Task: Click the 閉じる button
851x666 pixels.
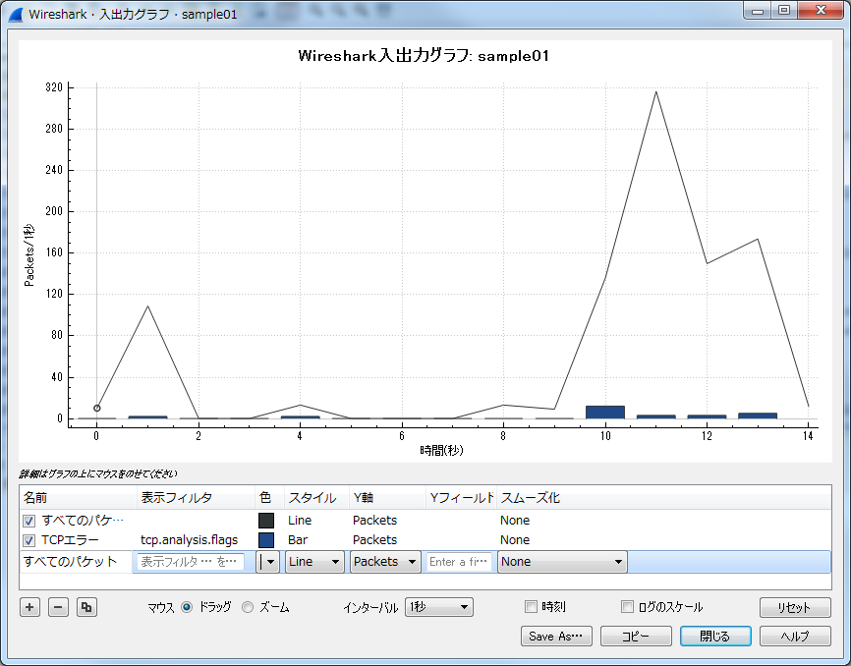Action: click(x=715, y=637)
